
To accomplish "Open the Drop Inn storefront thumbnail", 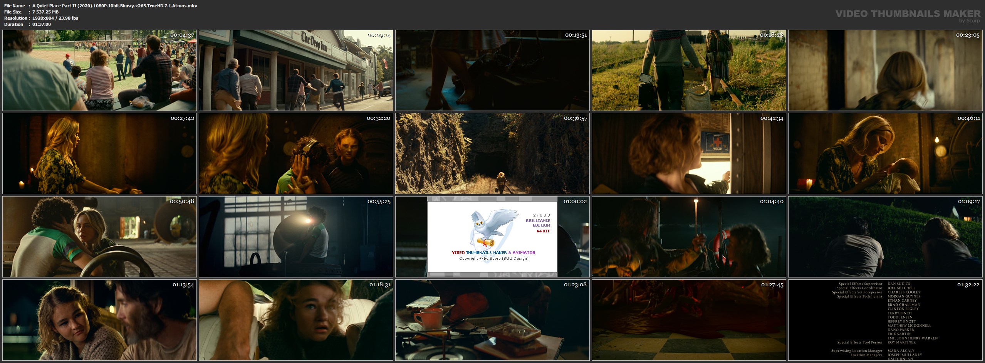I will tap(296, 71).
